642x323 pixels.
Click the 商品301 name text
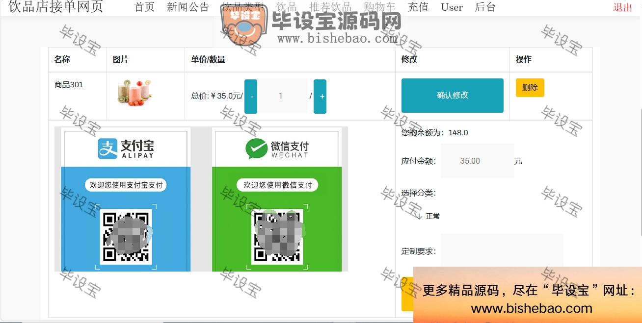pyautogui.click(x=69, y=84)
